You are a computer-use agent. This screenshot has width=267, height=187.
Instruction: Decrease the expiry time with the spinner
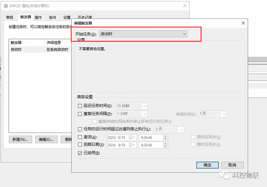[165, 146]
